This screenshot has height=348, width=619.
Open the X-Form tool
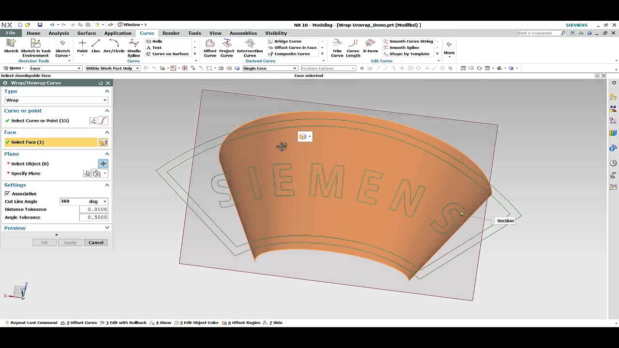point(370,46)
